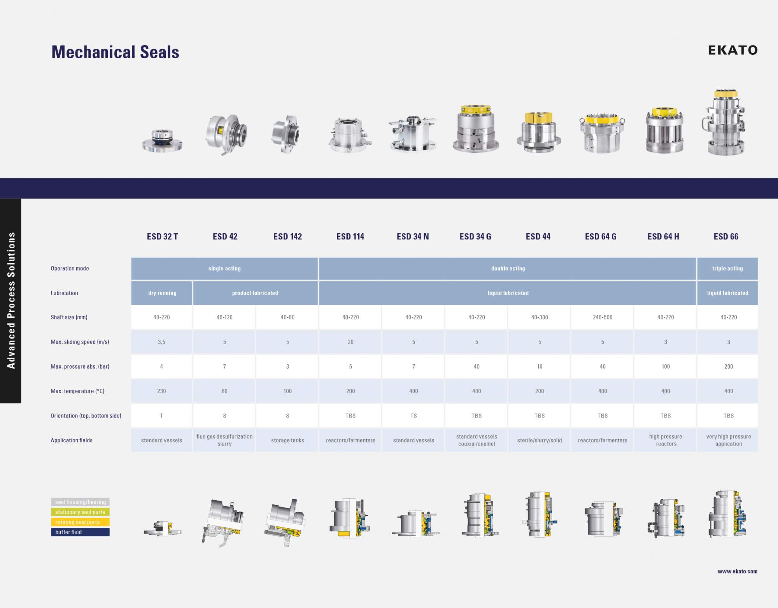Image resolution: width=778 pixels, height=608 pixels.
Task: Open the ESD 34 G yellow-topped seal image
Action: coord(476,128)
